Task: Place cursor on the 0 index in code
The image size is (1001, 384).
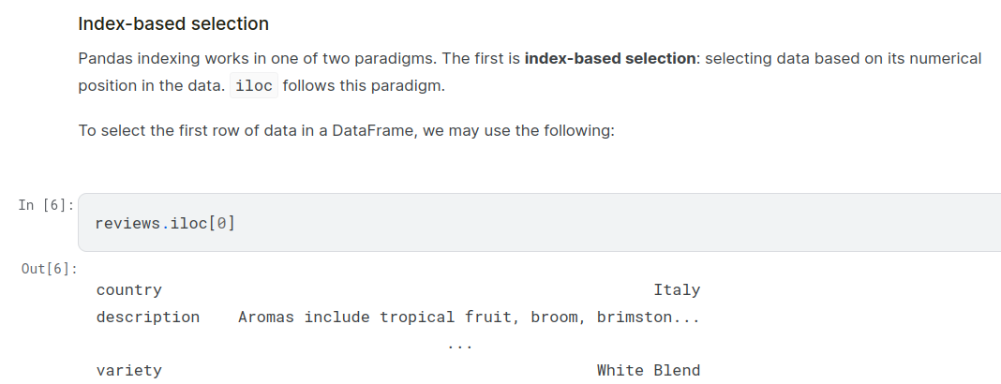Action: 219,223
